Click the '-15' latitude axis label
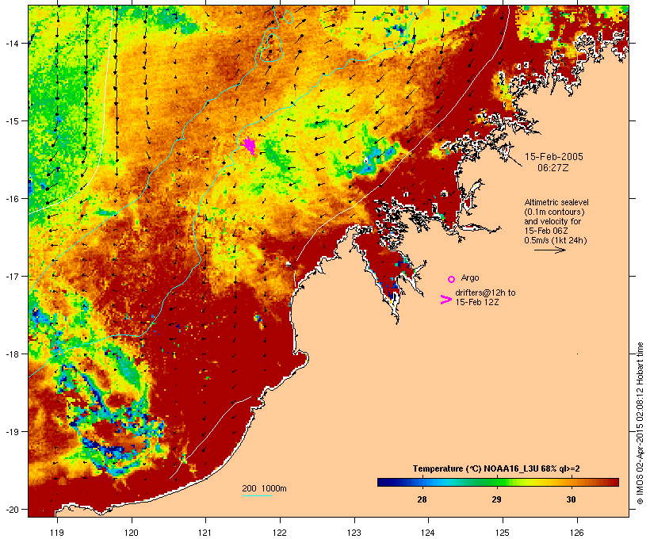Screen dimensions: 650x539 point(12,121)
